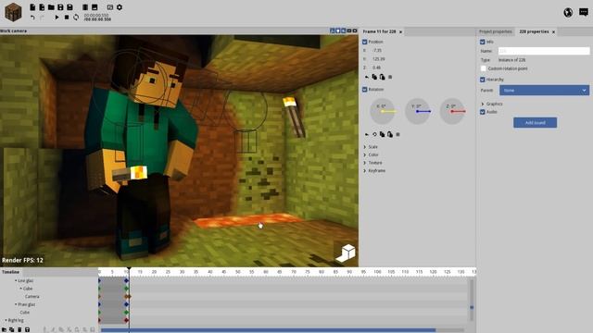The width and height of the screenshot is (593, 333).
Task: Click the horizontal timeline scrollbar
Action: (x=268, y=330)
